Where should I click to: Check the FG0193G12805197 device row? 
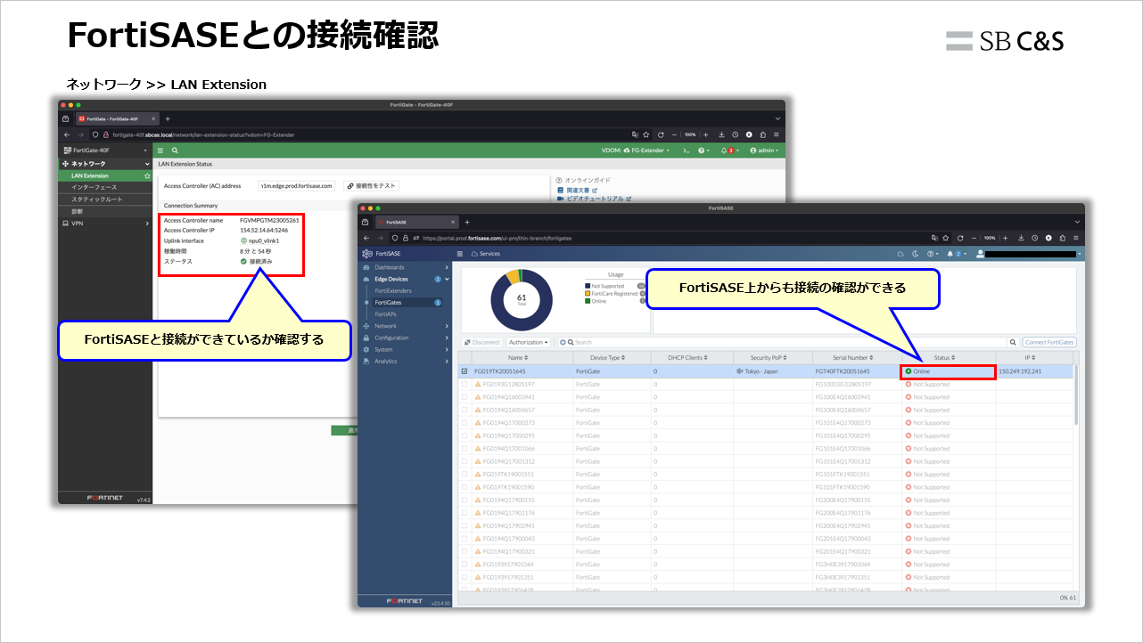465,384
